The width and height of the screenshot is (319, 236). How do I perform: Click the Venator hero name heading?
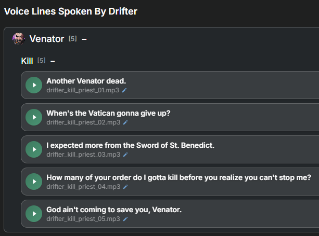pos(47,39)
